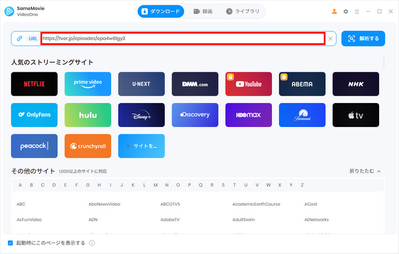The image size is (399, 254).
Task: Open the YouTube tile
Action: (x=249, y=84)
